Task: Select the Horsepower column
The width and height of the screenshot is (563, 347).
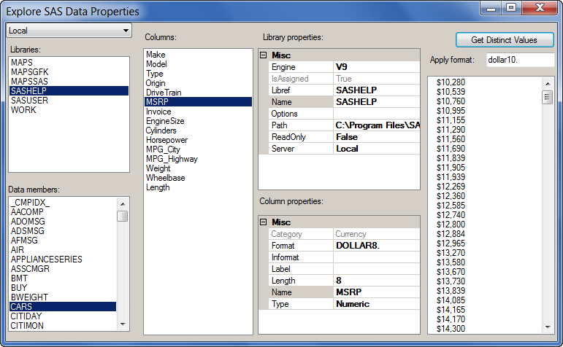Action: pos(168,140)
